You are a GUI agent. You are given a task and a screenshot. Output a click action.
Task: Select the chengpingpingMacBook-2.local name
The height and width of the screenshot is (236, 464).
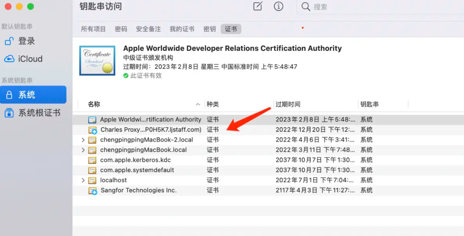146,140
